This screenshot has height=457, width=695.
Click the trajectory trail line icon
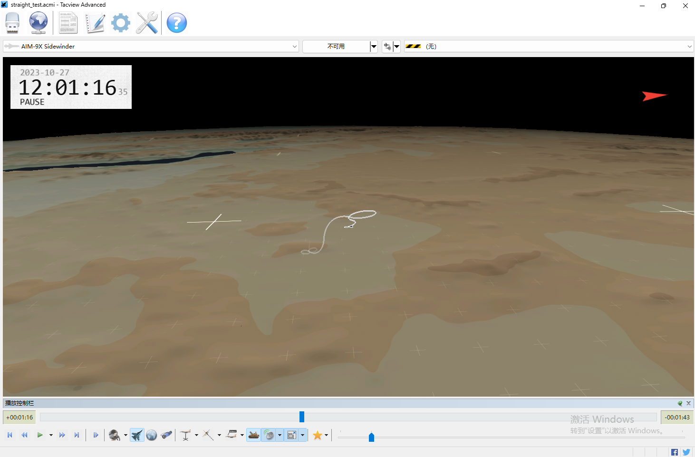tap(208, 435)
